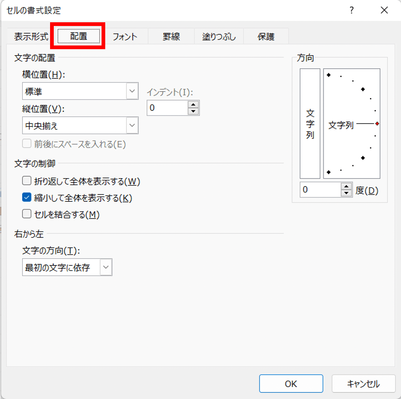Screen dimensions: 401x399
Task: Enable 折り返して全体を表示する checkbox
Action: pyautogui.click(x=26, y=180)
